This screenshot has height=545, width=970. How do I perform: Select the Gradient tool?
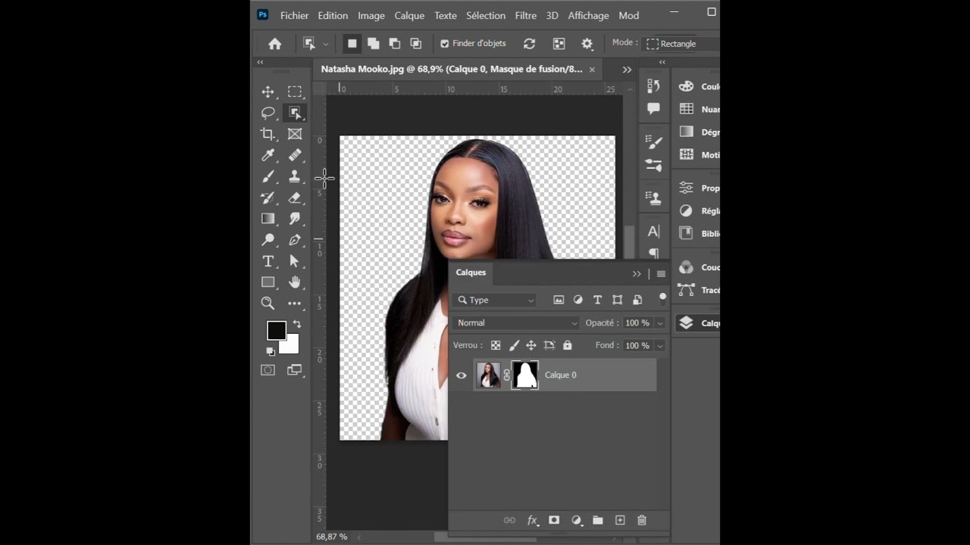tap(268, 219)
